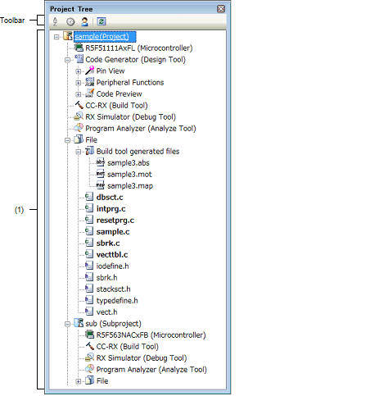Screen dimensions: 388x396
Task: Click the CC-RX build tool hammer icon
Action: click(x=79, y=105)
